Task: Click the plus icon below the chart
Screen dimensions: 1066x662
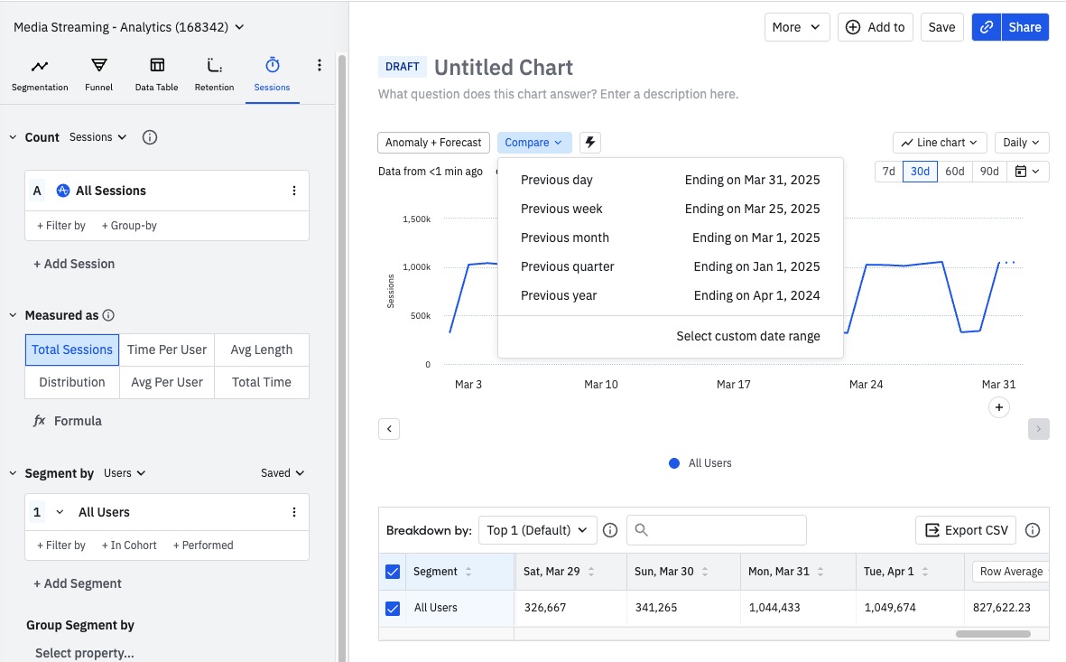Action: [998, 408]
